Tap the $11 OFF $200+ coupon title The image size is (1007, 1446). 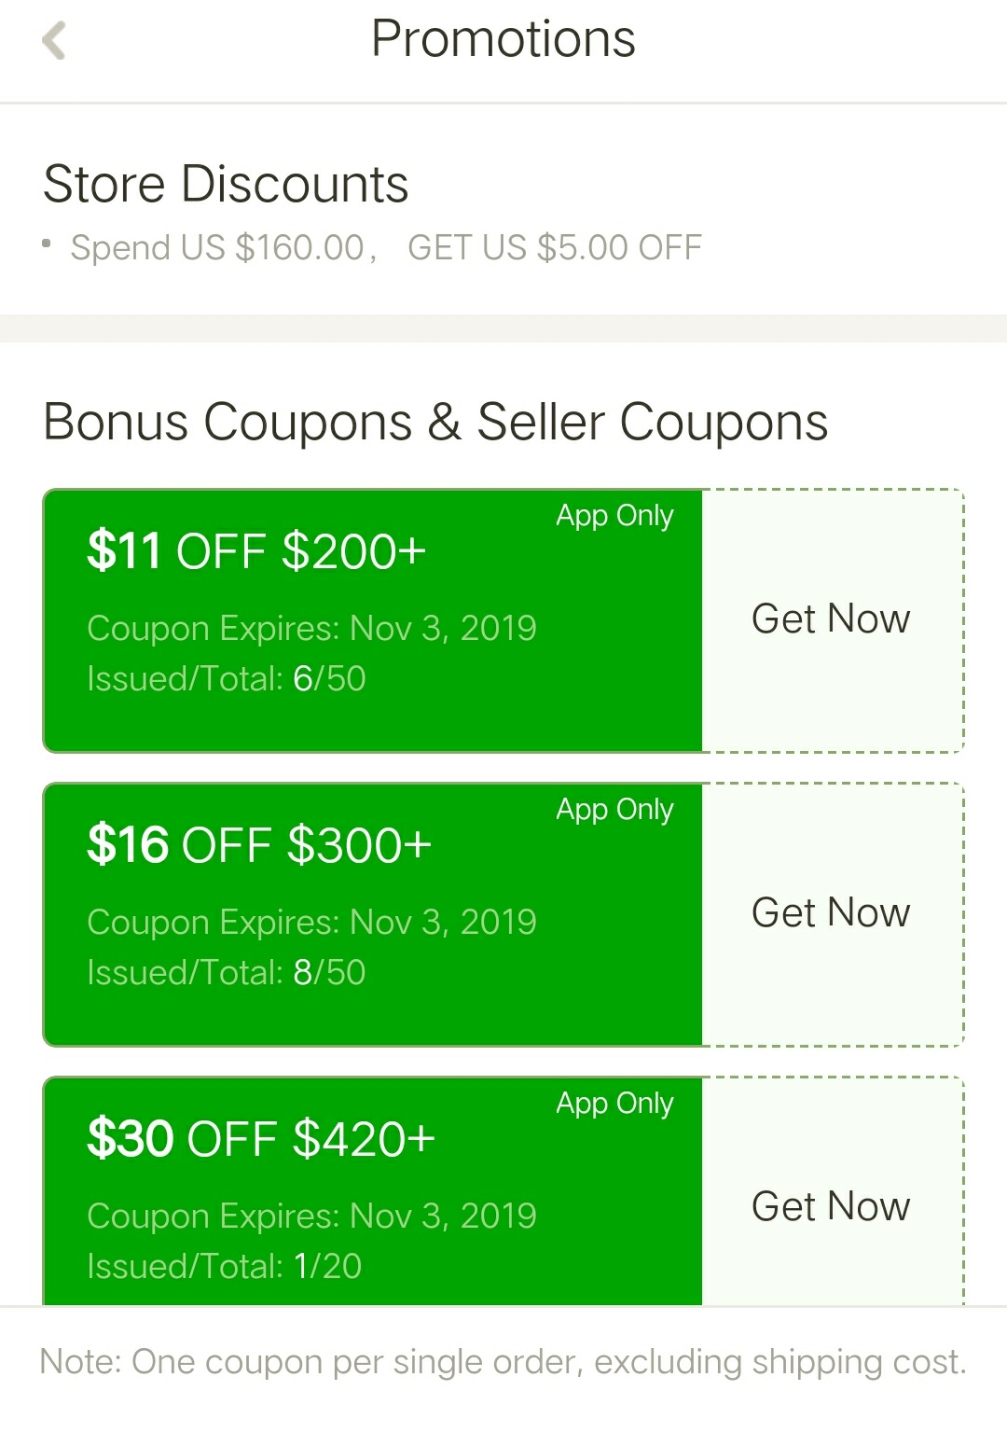[256, 551]
